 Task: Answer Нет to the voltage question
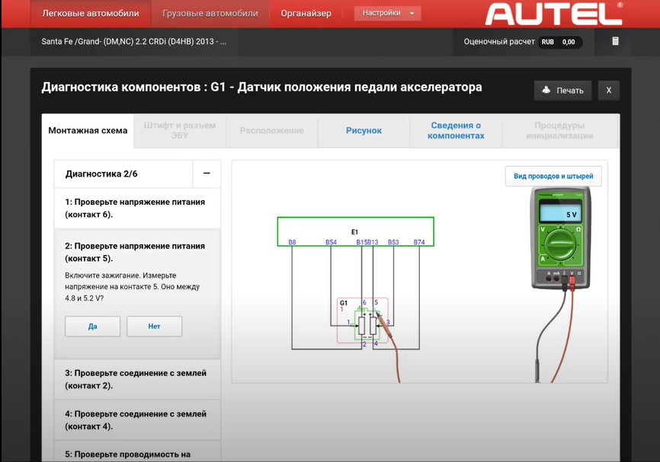pos(155,327)
